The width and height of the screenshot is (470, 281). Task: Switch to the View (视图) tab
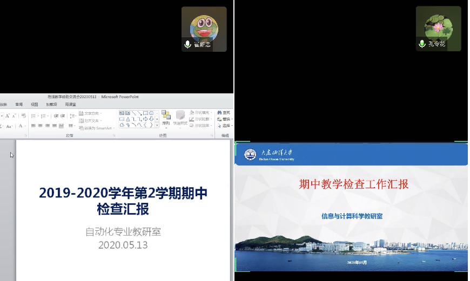click(35, 104)
